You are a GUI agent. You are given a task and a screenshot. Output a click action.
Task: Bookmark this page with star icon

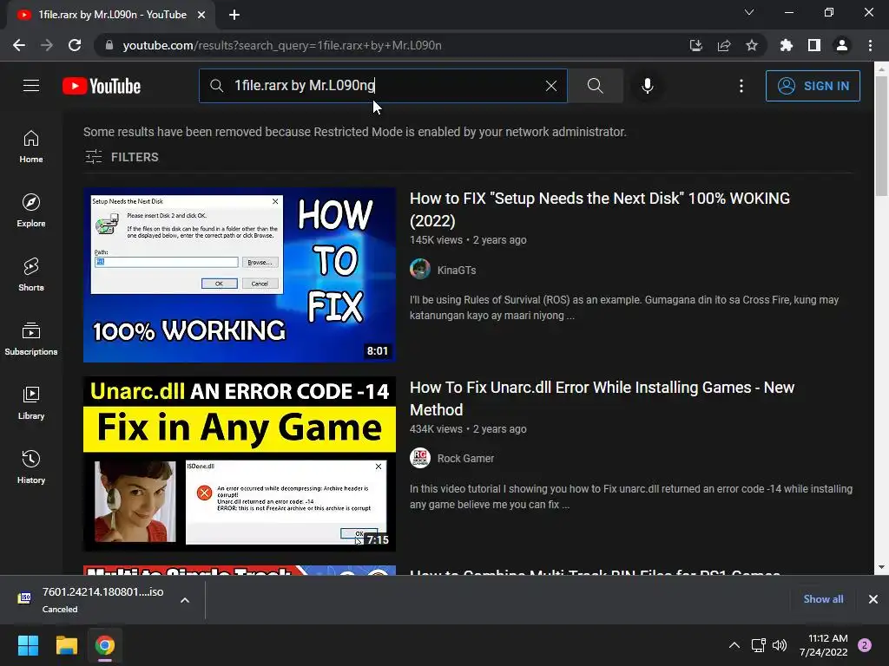point(752,45)
